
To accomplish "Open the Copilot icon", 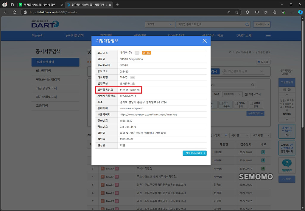I will tap(300, 12).
